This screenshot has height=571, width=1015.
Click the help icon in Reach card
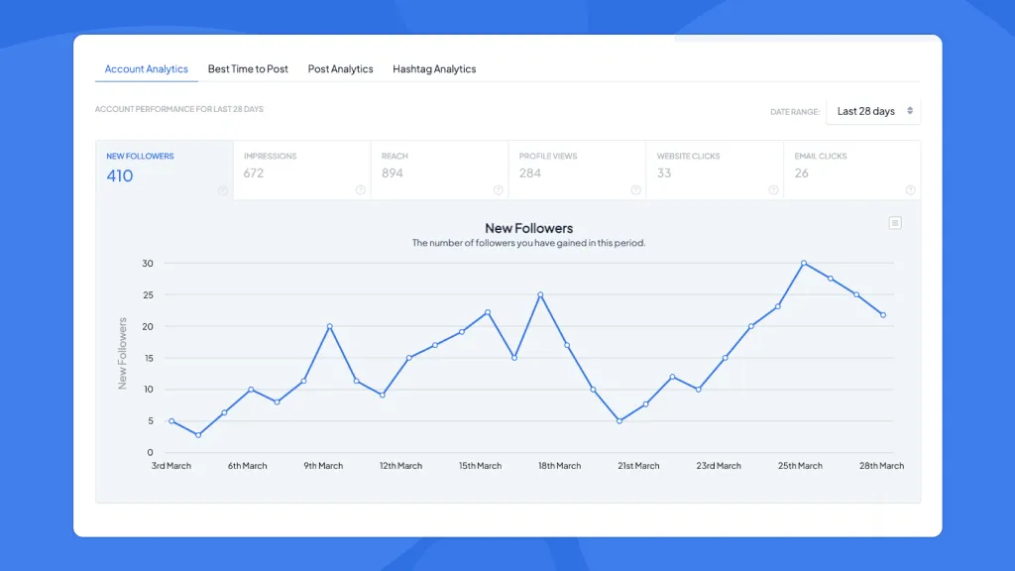(x=498, y=190)
